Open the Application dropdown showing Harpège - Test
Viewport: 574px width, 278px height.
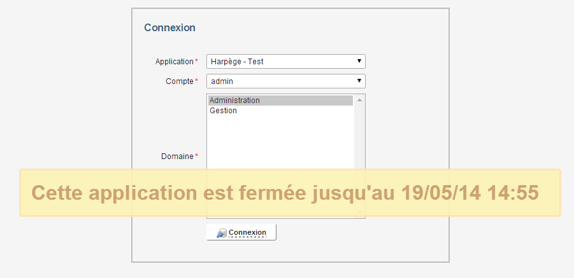tap(280, 62)
